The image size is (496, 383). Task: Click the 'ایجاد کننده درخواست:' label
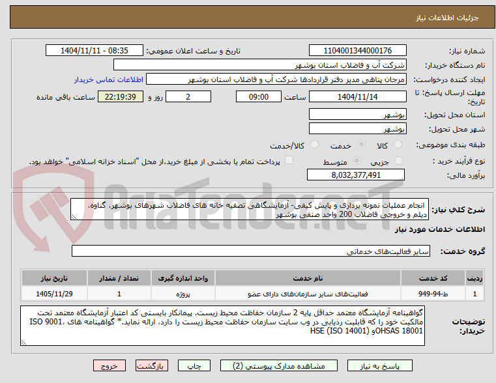pos(449,80)
